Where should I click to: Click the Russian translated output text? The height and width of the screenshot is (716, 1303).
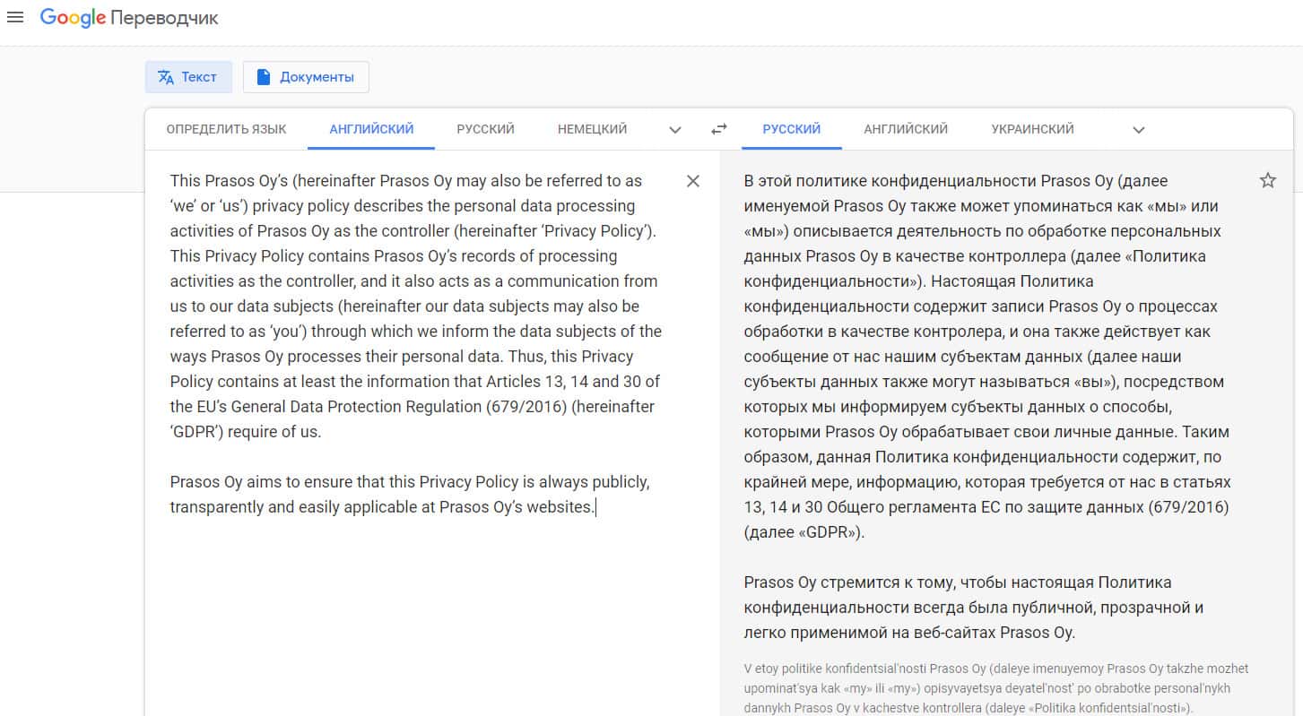pos(986,357)
